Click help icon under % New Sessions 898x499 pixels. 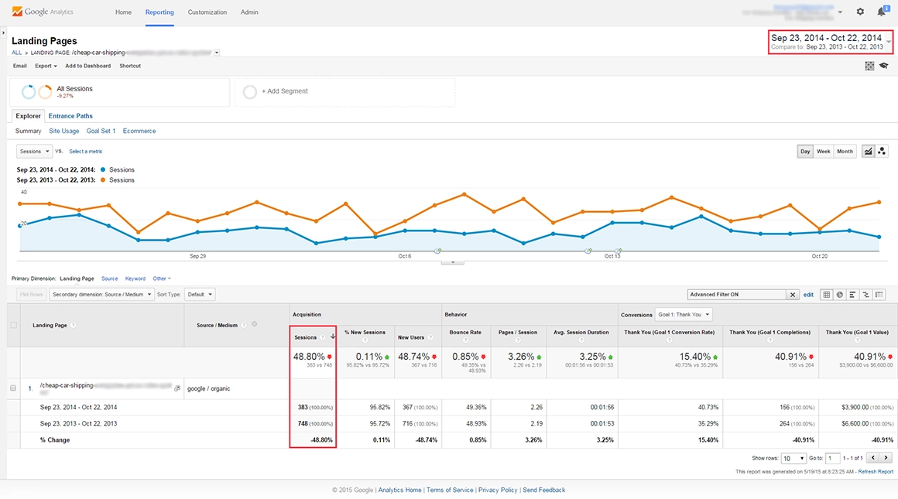pos(365,340)
